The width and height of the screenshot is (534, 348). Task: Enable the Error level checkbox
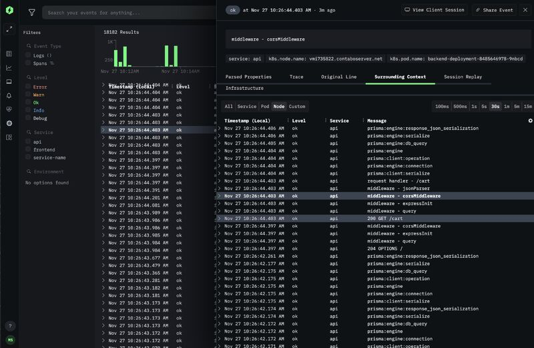click(x=28, y=87)
